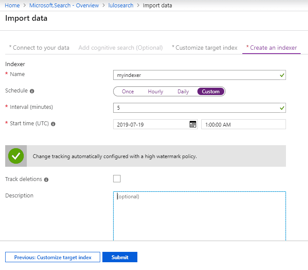
Task: Open the Customize target index tab
Action: coord(204,48)
